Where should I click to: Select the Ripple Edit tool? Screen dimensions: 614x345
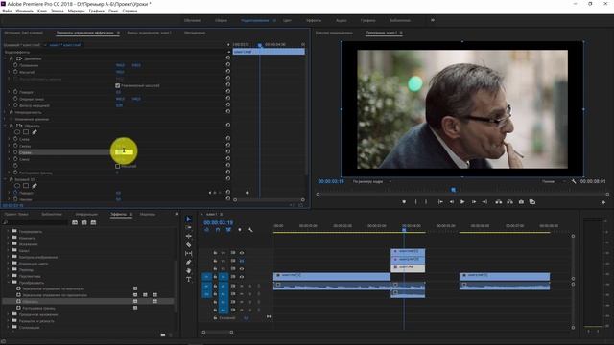click(x=188, y=236)
